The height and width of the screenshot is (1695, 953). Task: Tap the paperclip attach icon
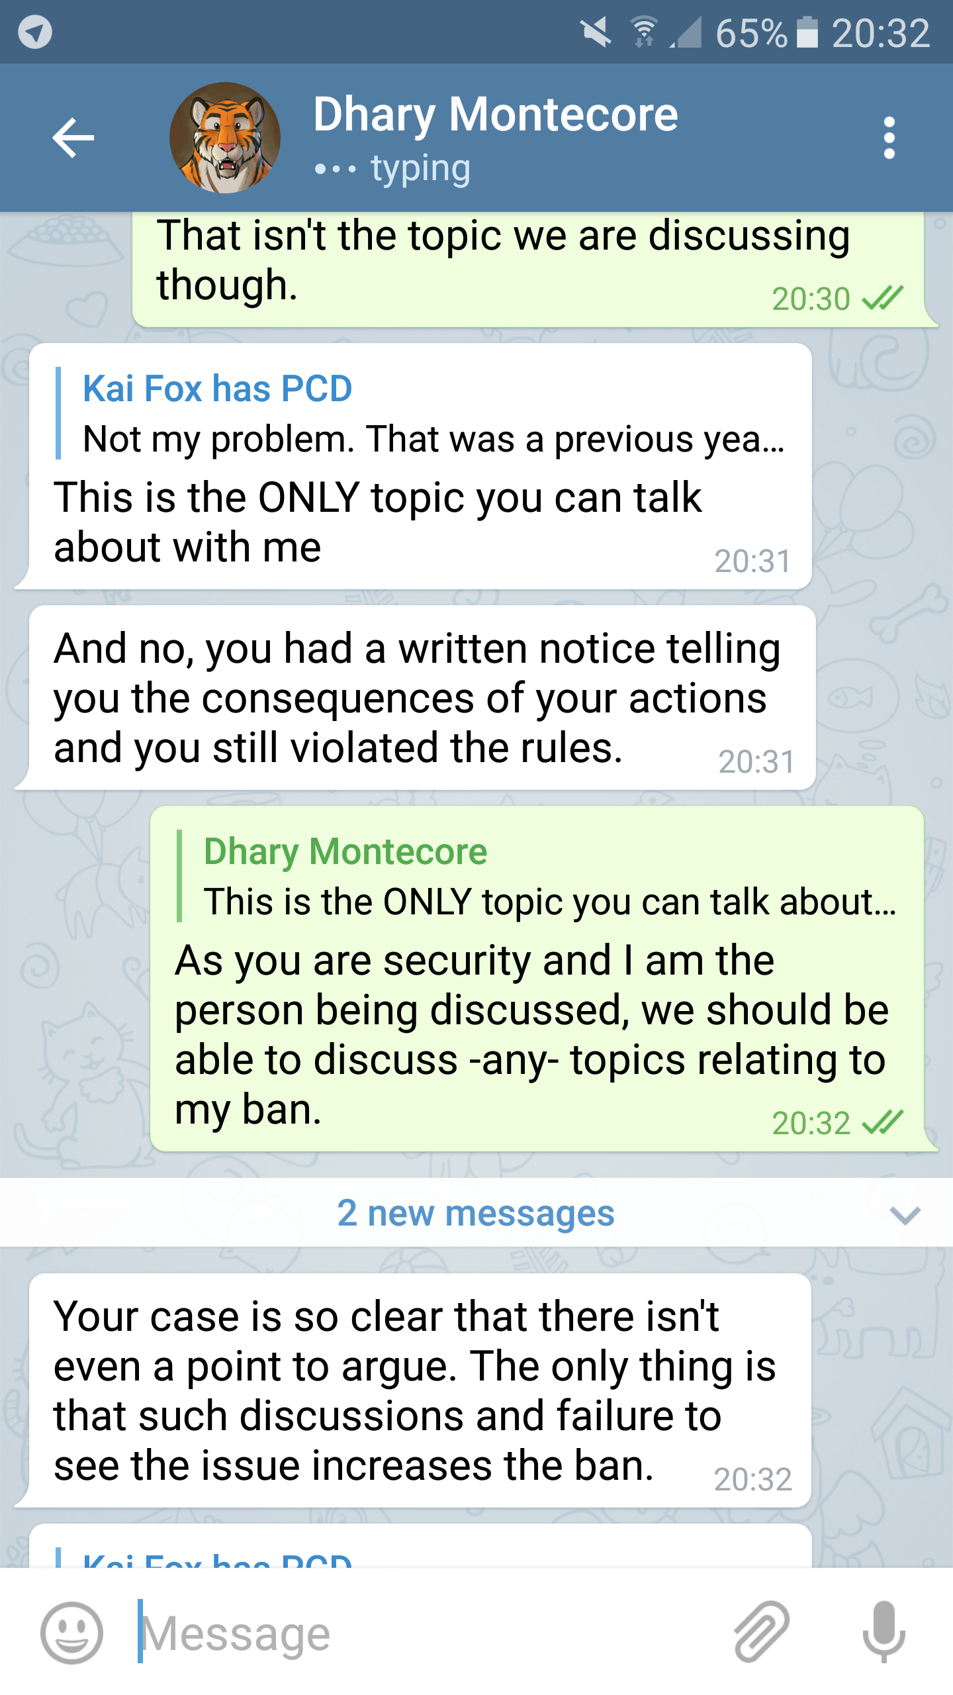[762, 1633]
